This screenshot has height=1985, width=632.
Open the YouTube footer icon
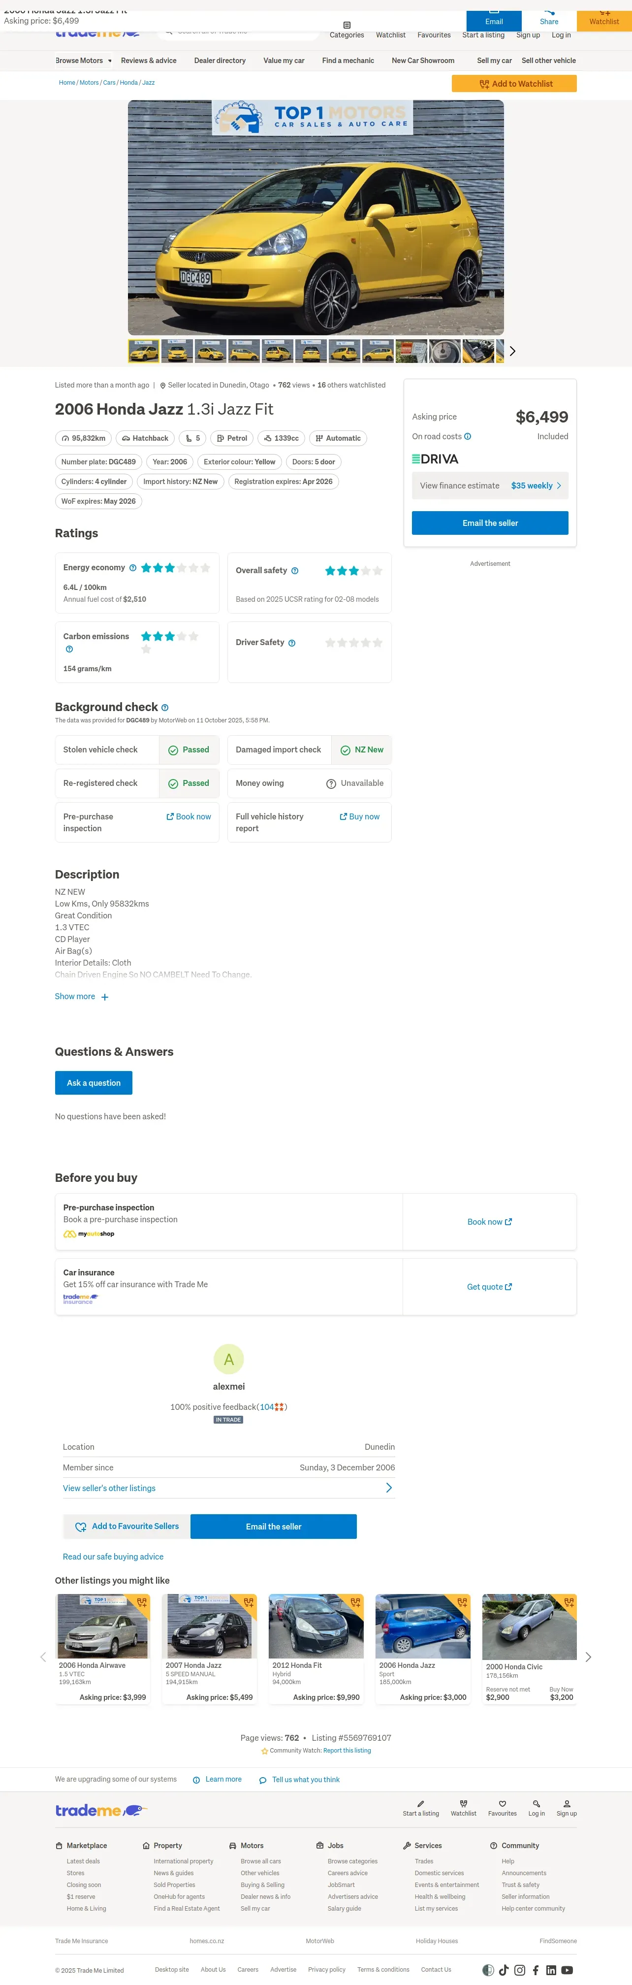pyautogui.click(x=568, y=1970)
